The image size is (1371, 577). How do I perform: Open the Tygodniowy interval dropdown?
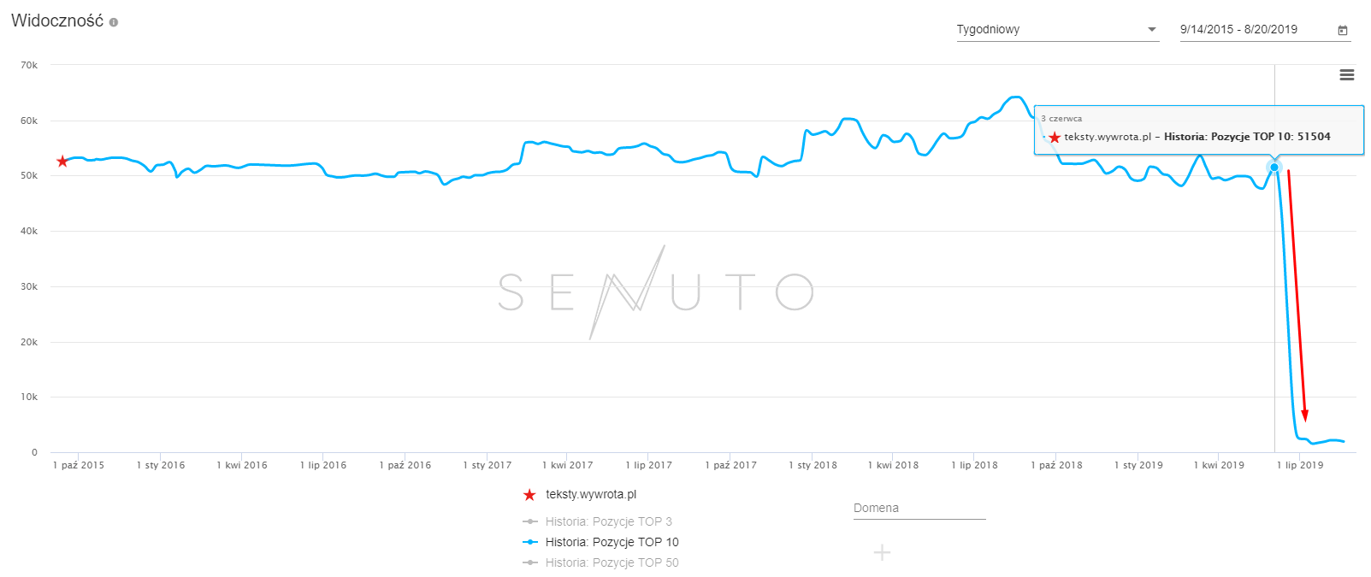click(1056, 29)
